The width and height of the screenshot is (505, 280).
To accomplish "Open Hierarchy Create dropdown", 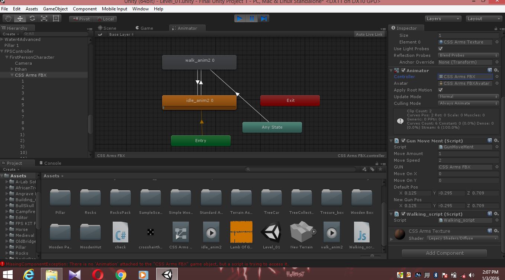I will (x=10, y=34).
